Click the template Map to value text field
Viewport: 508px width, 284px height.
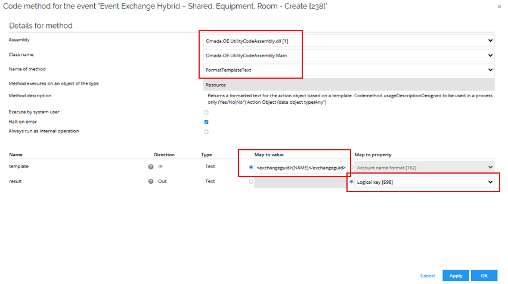coord(301,168)
